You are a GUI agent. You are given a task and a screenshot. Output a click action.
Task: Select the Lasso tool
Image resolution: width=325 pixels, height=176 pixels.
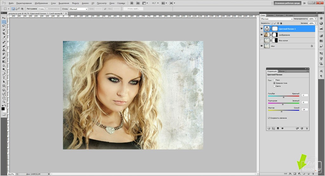[4, 26]
